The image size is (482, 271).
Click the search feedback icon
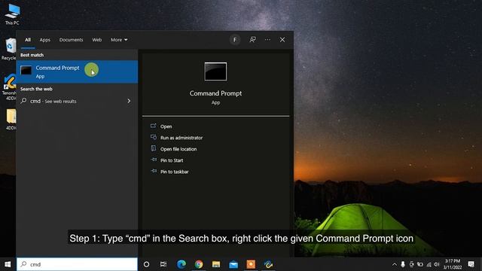253,40
